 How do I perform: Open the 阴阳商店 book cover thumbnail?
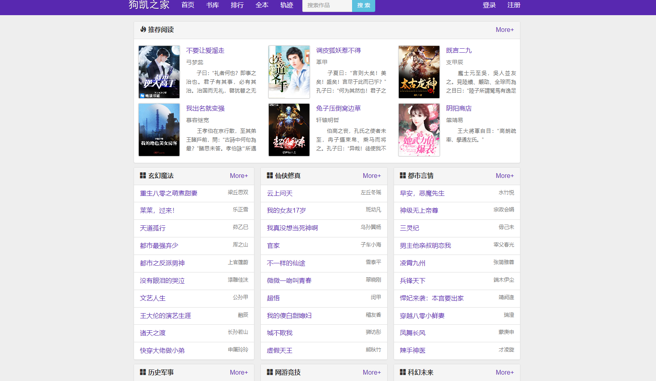pos(419,130)
